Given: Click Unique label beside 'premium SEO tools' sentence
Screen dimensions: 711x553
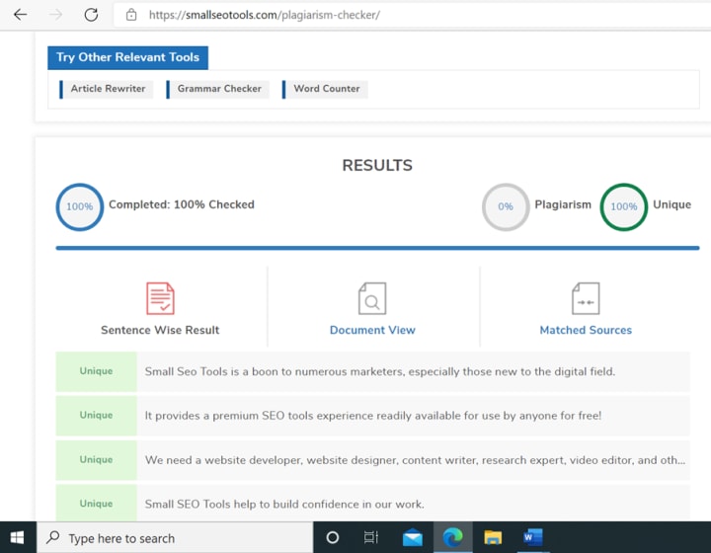Looking at the screenshot, I should point(96,415).
